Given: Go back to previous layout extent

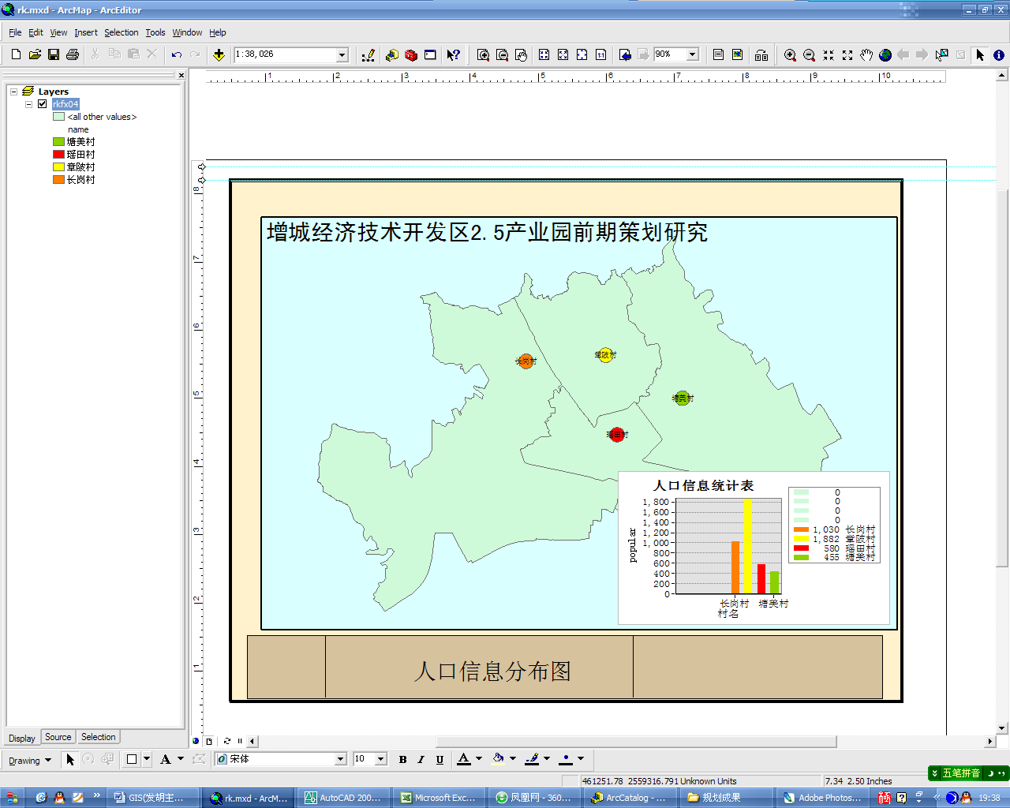Looking at the screenshot, I should click(x=625, y=54).
